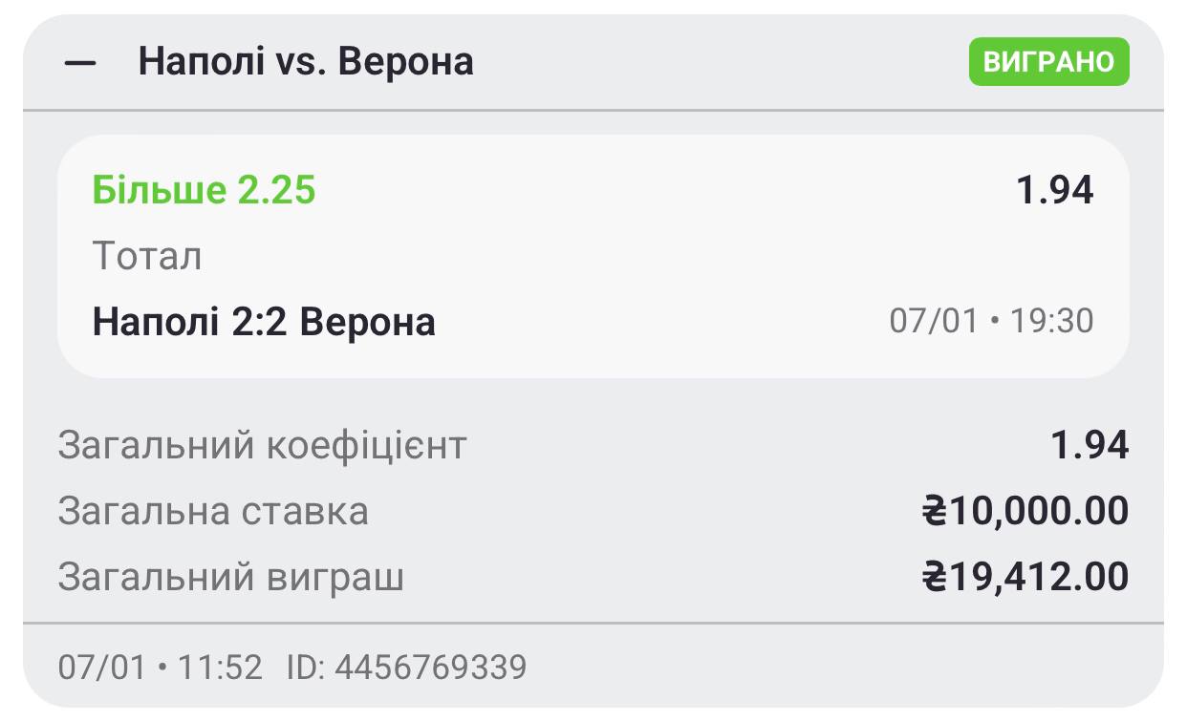Click the 1.94 odds beside "Більше 2.25"

(x=1054, y=191)
